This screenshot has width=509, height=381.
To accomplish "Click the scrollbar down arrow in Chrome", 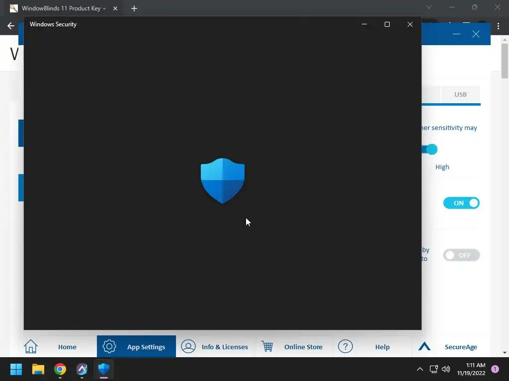I will tap(505, 353).
